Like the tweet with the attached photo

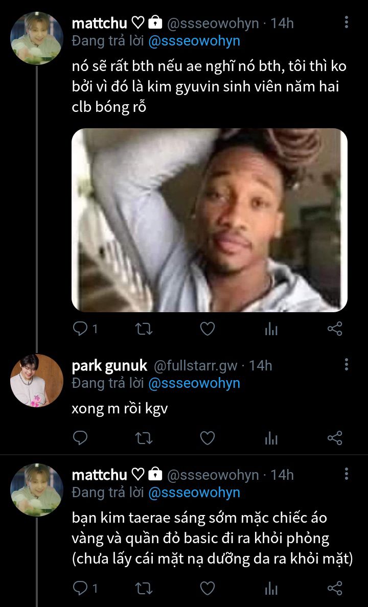[207, 329]
